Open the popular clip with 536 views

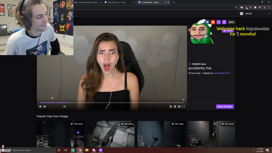click(110, 134)
